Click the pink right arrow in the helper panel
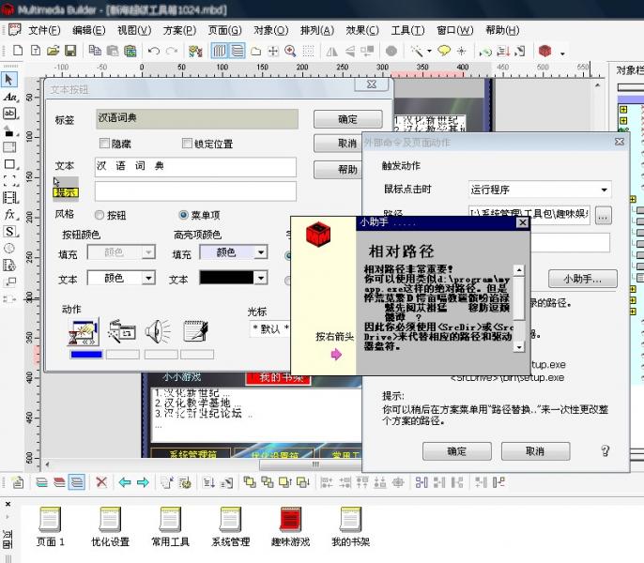This screenshot has height=563, width=644. (336, 354)
